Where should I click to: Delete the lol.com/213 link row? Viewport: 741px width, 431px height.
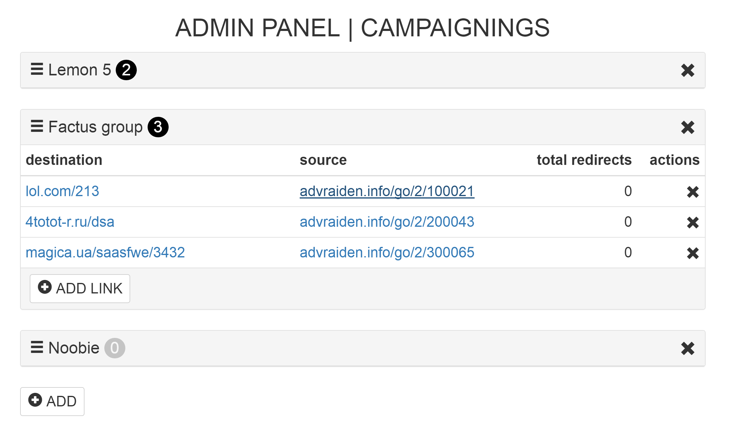tap(693, 192)
